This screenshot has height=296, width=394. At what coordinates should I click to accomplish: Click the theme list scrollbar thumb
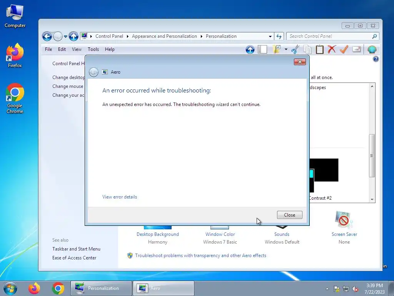372,156
